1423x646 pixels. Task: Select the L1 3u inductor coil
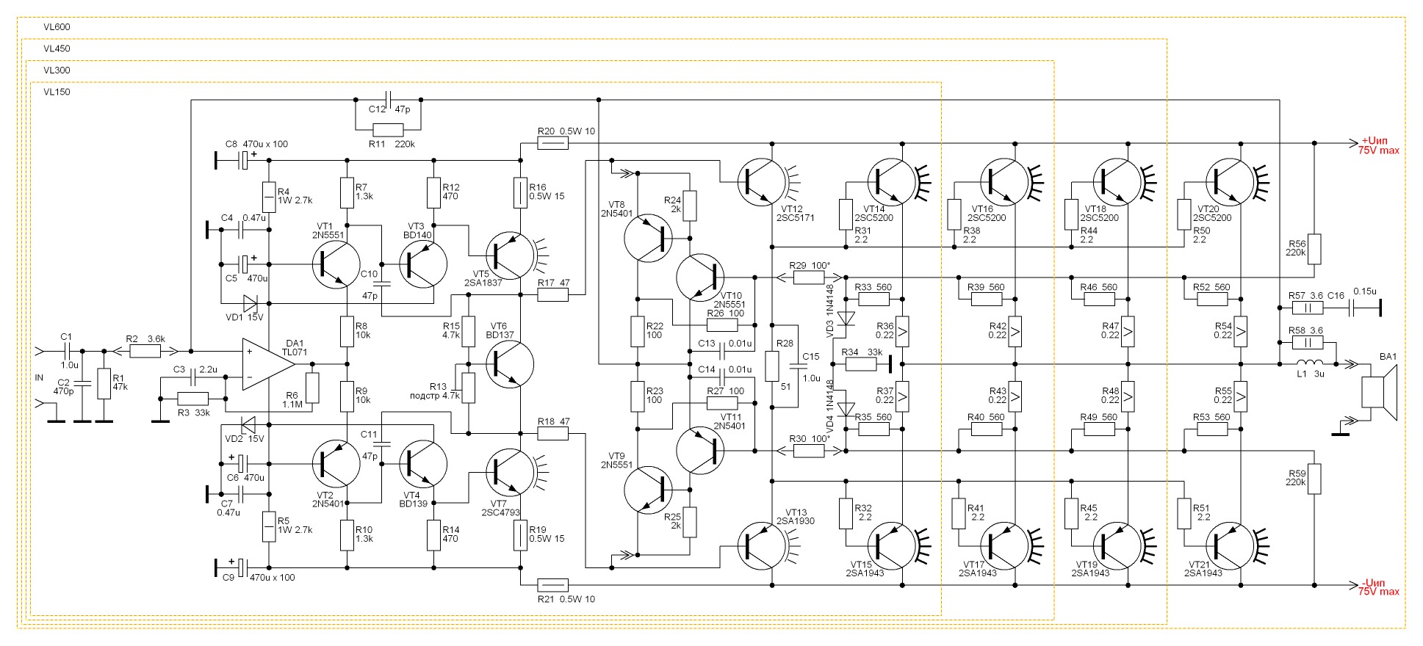point(1310,364)
